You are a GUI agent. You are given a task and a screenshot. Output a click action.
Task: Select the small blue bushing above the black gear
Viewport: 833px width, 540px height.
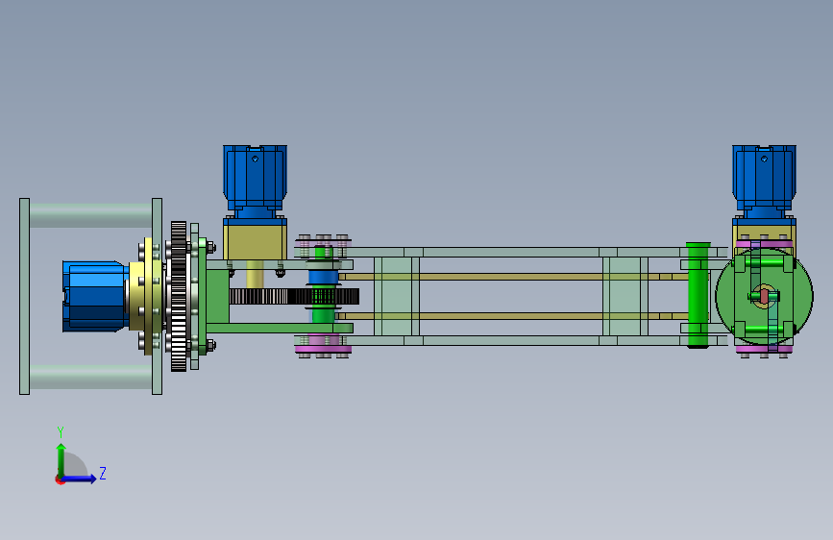pyautogui.click(x=323, y=278)
